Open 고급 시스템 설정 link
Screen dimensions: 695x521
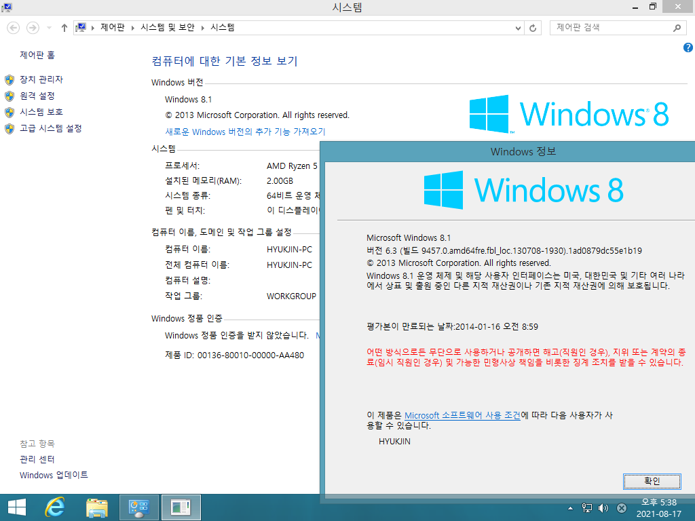[50, 128]
